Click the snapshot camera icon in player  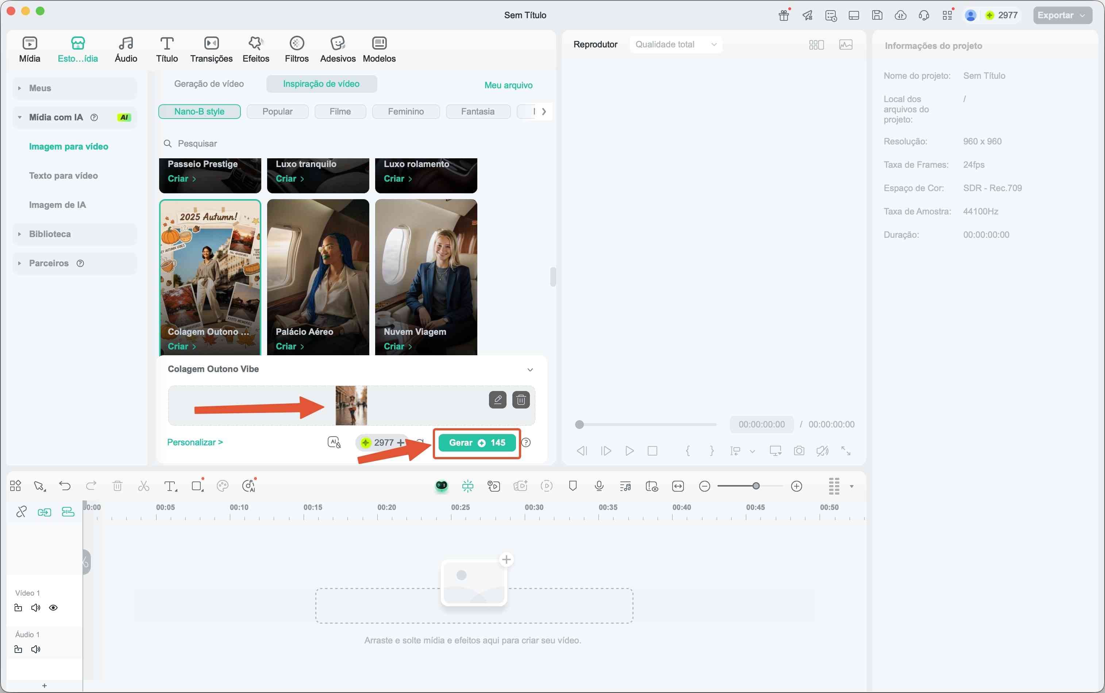(799, 450)
